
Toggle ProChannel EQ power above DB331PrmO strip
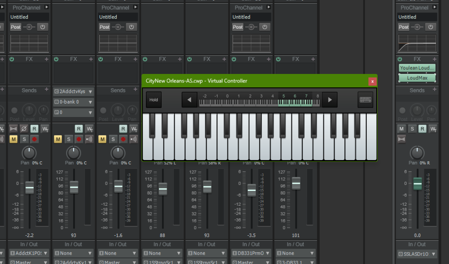(264, 27)
